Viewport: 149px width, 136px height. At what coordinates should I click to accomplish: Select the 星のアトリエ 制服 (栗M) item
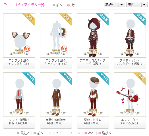93,100
